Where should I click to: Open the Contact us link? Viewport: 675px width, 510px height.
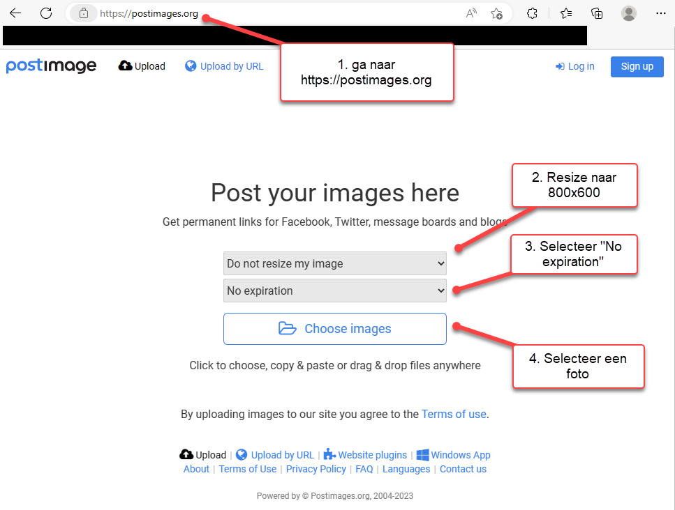pyautogui.click(x=463, y=469)
